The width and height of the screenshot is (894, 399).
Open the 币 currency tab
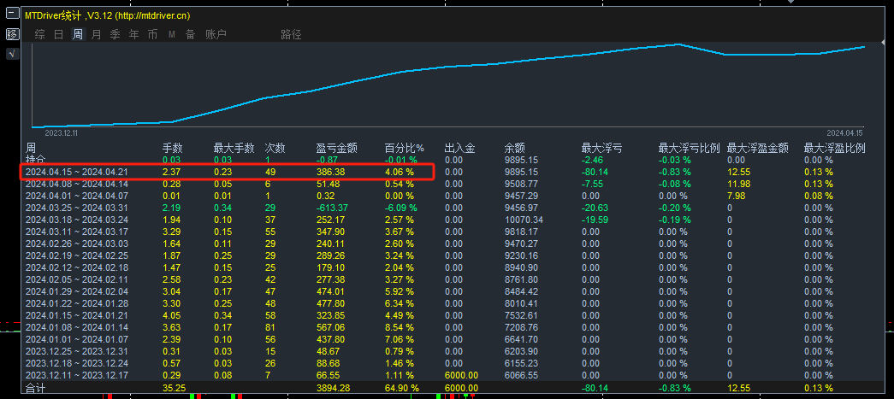pyautogui.click(x=153, y=35)
